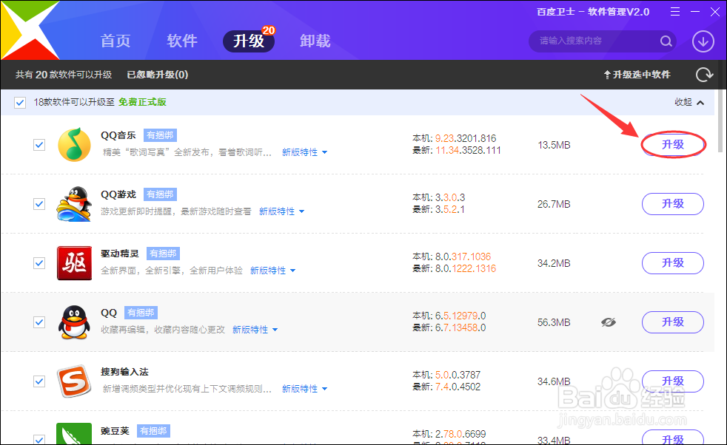
Task: Toggle the ignore eye icon on QQ row
Action: pyautogui.click(x=609, y=322)
